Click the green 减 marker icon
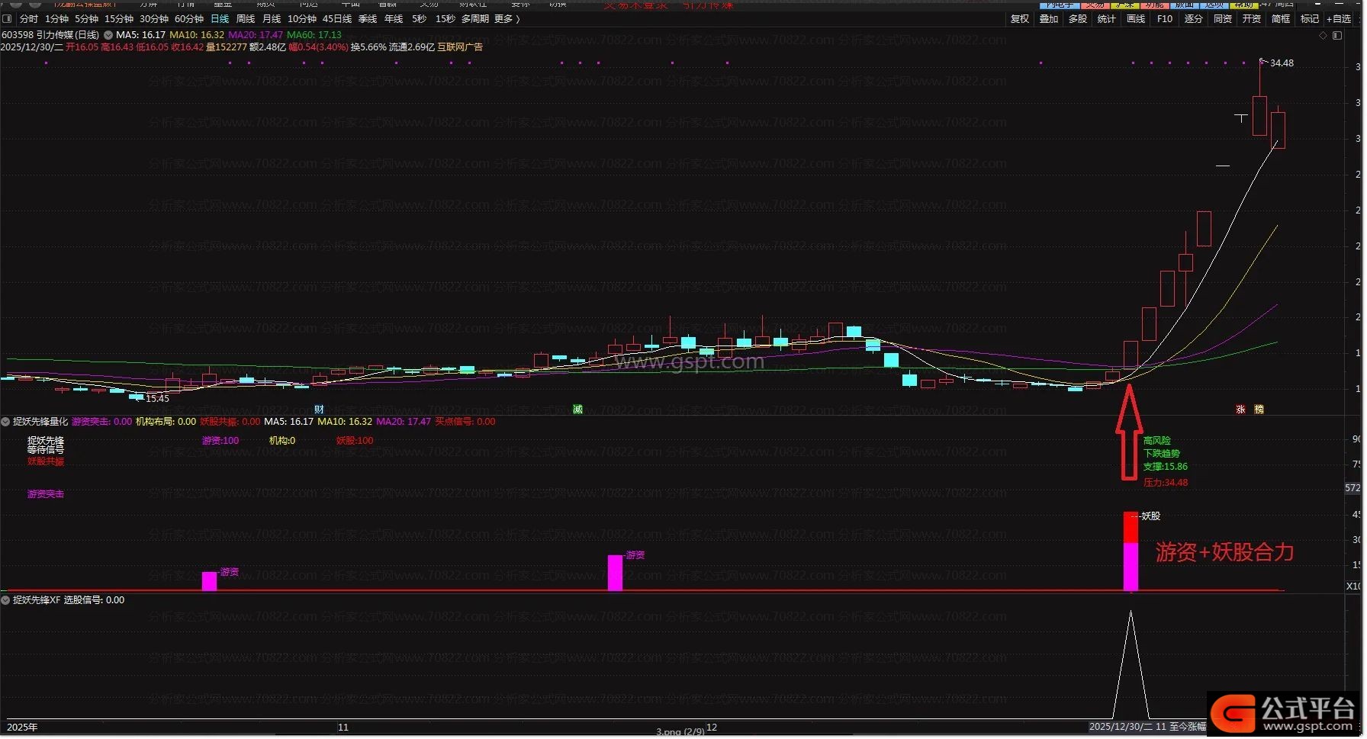Image resolution: width=1367 pixels, height=739 pixels. coord(577,410)
